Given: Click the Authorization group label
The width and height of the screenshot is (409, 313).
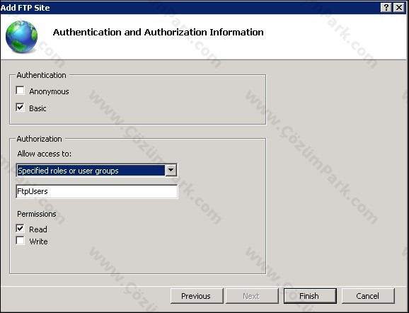Looking at the screenshot, I should tap(39, 139).
